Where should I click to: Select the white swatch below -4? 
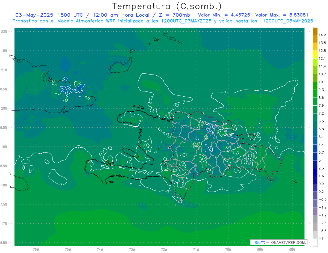point(315,243)
